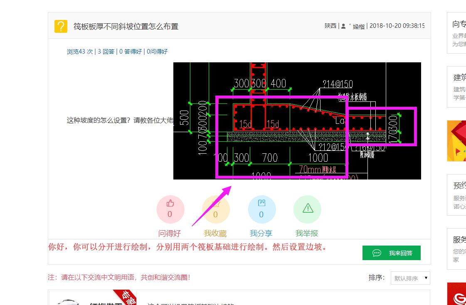466x305 pixels.
Task: Click the red answer text about 两个筏板基础
Action: pos(187,247)
